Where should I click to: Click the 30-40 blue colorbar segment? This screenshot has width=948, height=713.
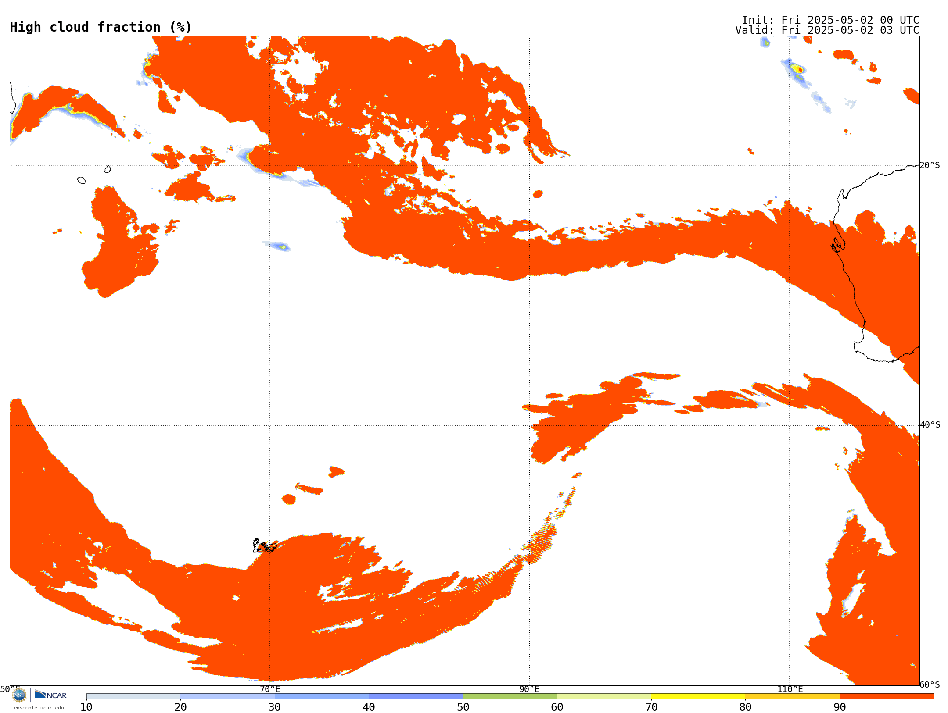pyautogui.click(x=322, y=696)
